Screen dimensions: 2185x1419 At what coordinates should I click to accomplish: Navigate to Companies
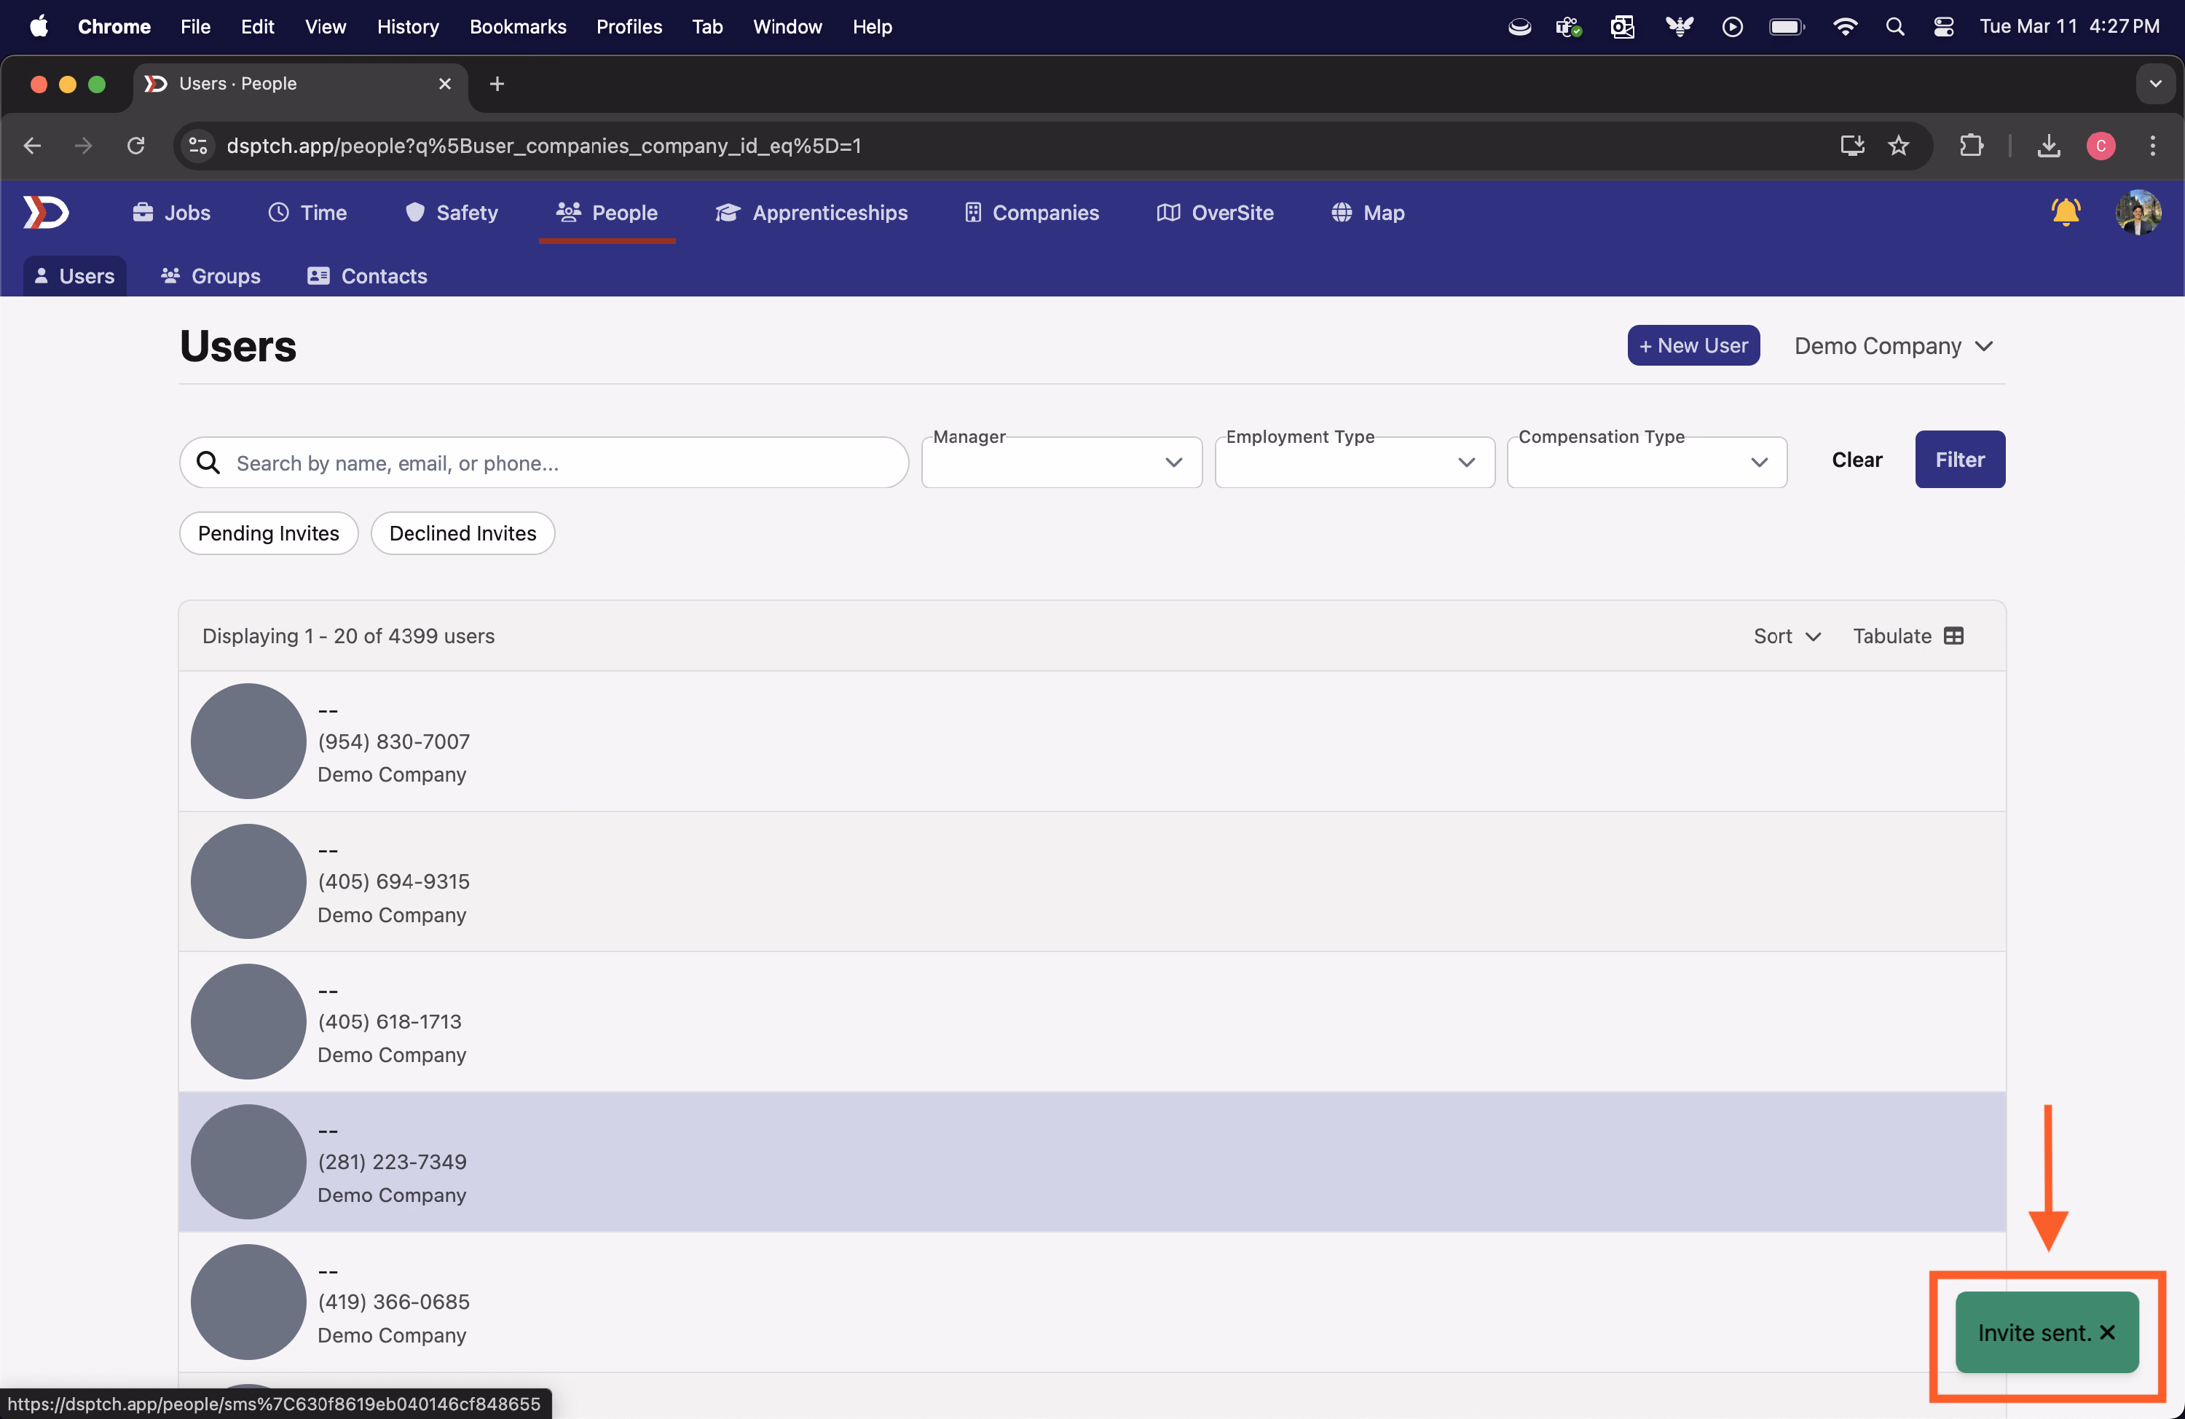(1031, 212)
